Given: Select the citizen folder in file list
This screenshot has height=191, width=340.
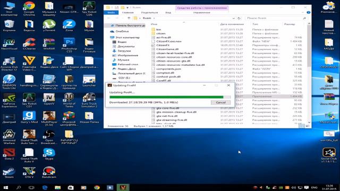Looking at the screenshot, I should click(x=160, y=33).
